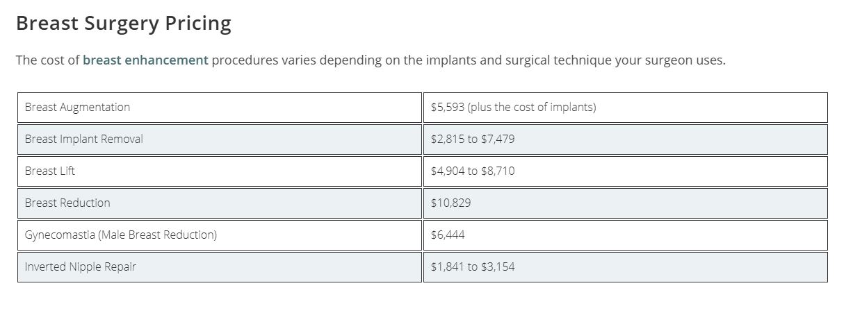Click the $2,815 to $7,479 price range
Screen dimensions: 862x313
(x=473, y=139)
